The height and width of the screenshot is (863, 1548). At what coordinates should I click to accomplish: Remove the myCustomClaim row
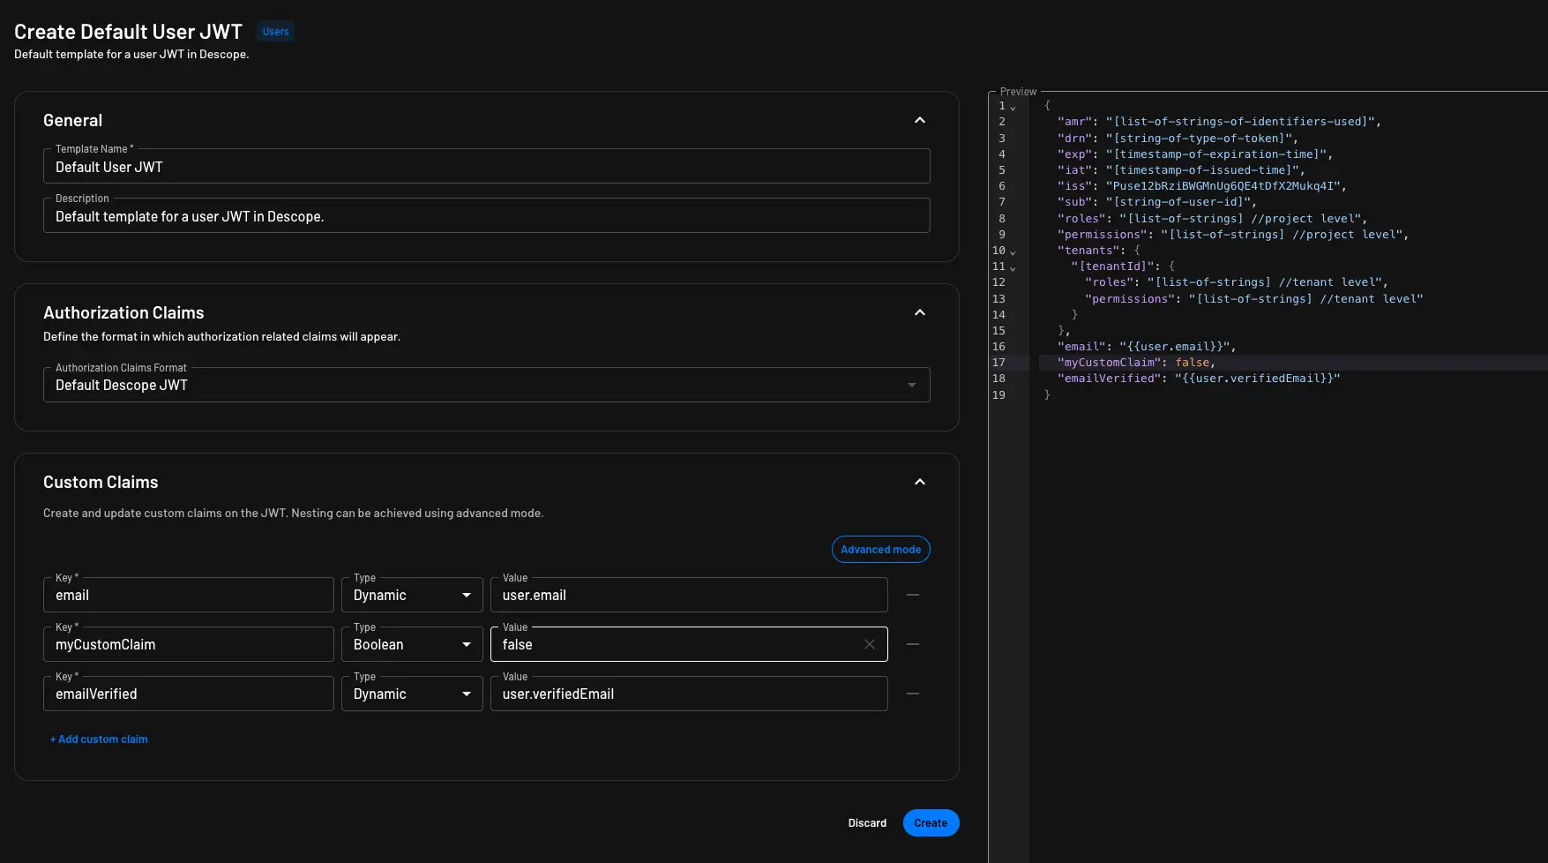(x=913, y=644)
